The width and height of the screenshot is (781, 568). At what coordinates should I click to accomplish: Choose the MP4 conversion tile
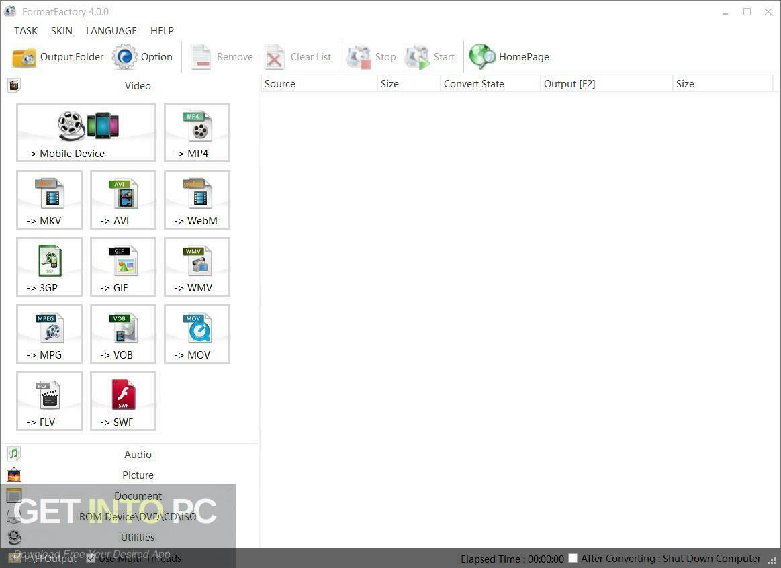(x=197, y=132)
